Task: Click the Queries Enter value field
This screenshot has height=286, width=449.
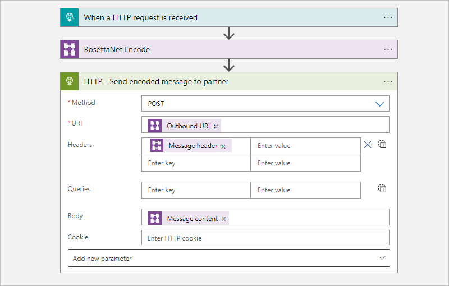Action: coord(305,190)
